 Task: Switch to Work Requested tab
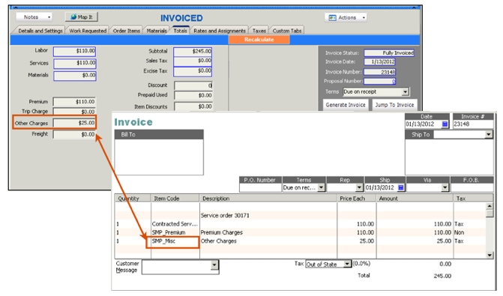pyautogui.click(x=88, y=31)
